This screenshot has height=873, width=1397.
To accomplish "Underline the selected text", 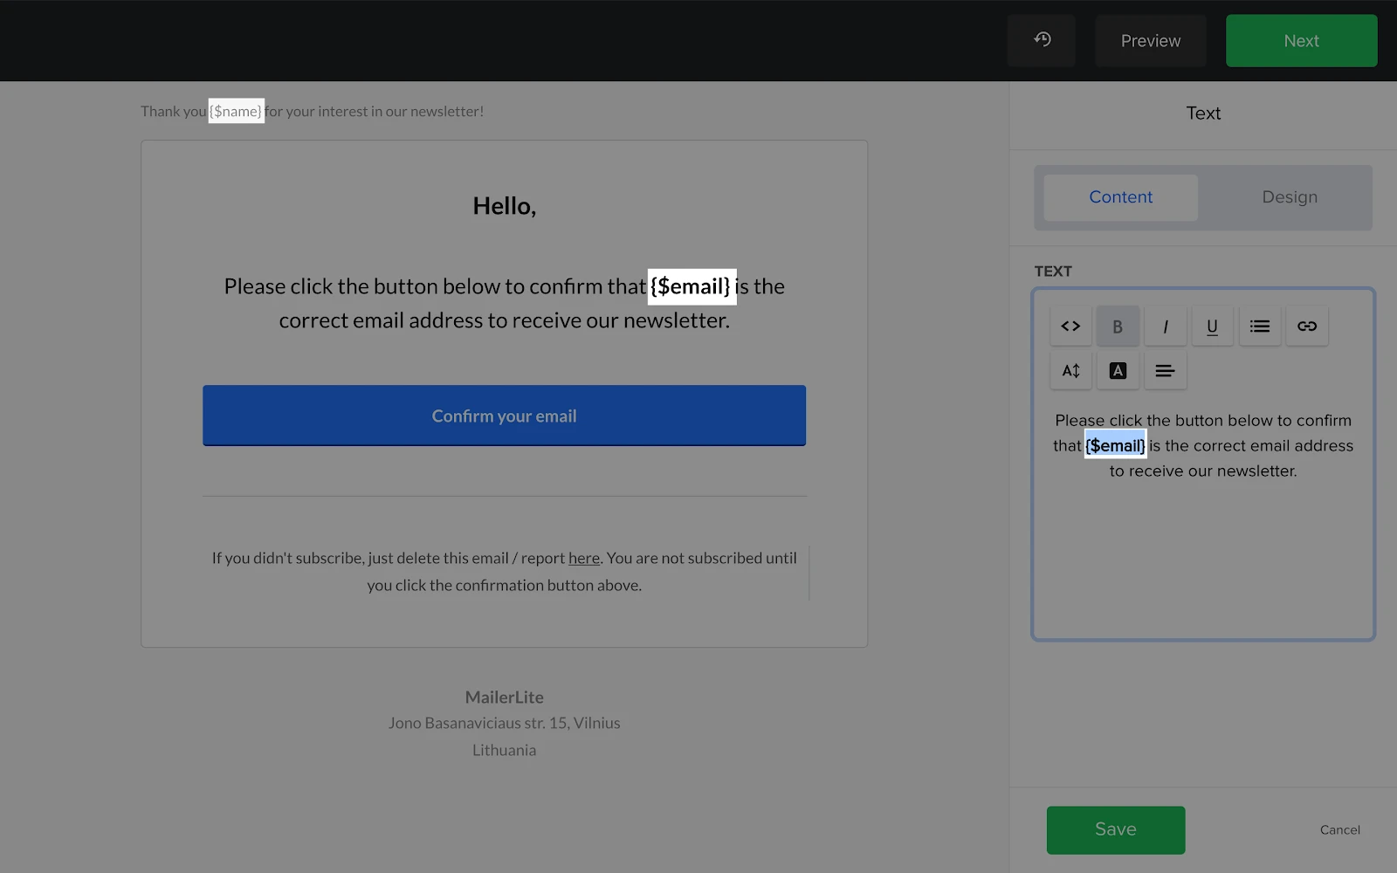I will coord(1212,327).
